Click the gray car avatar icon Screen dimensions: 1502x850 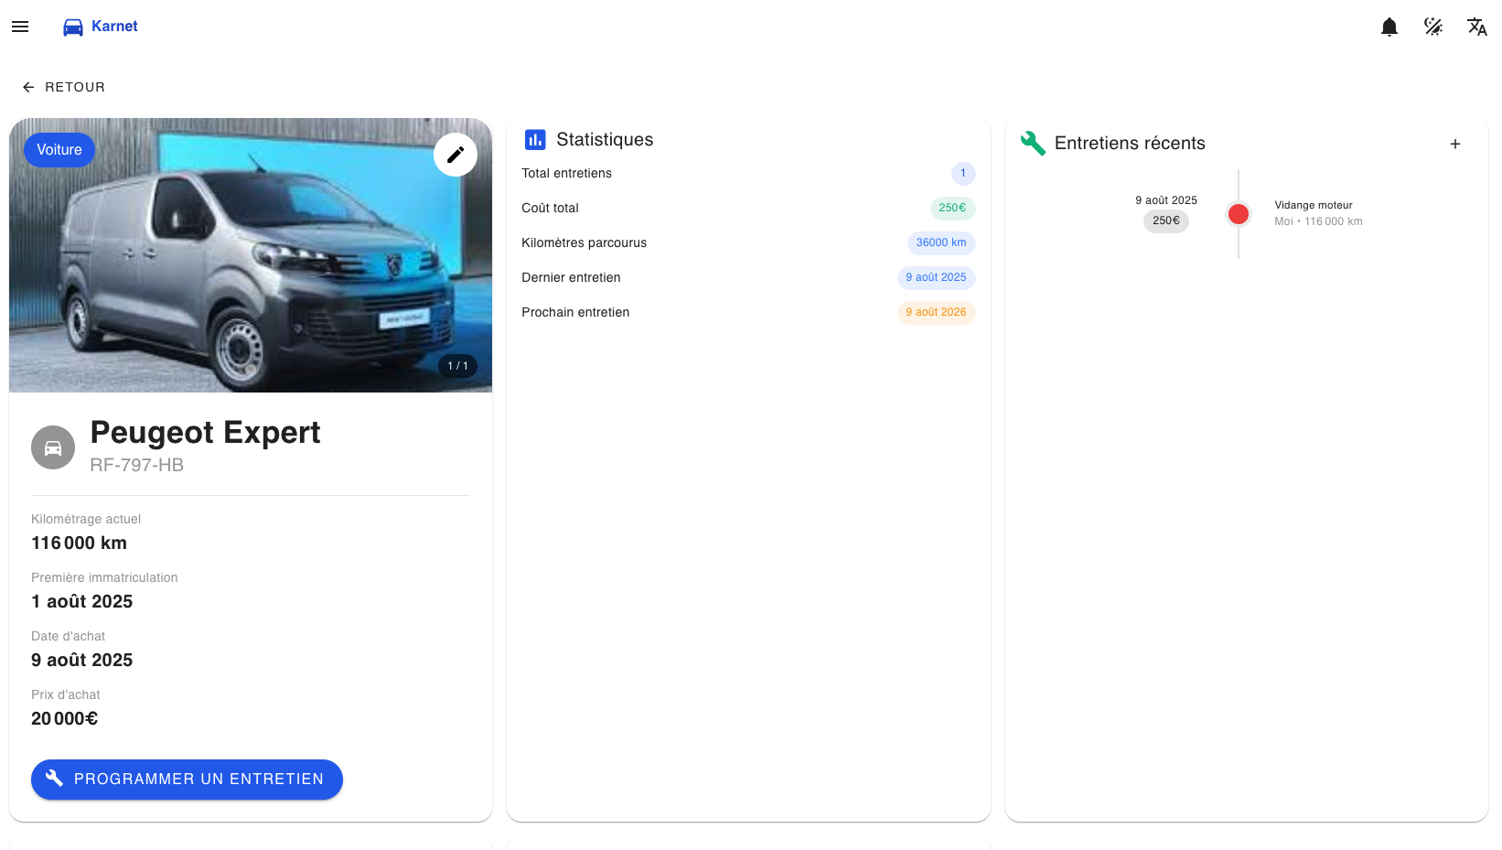[x=53, y=447]
